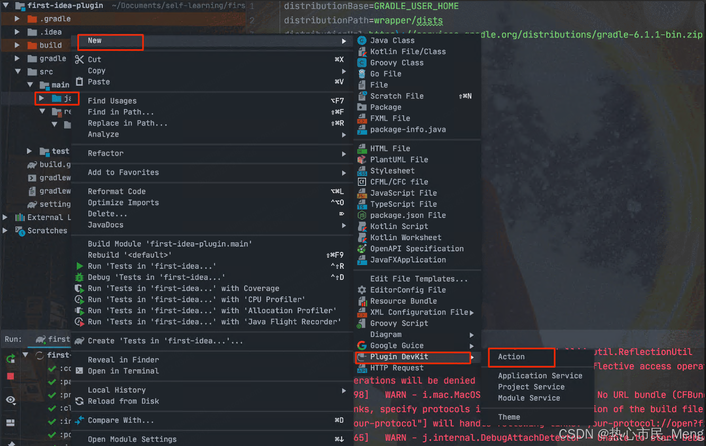The image size is (706, 446).
Task: Expand the .gradle folder arrow
Action: pos(17,19)
